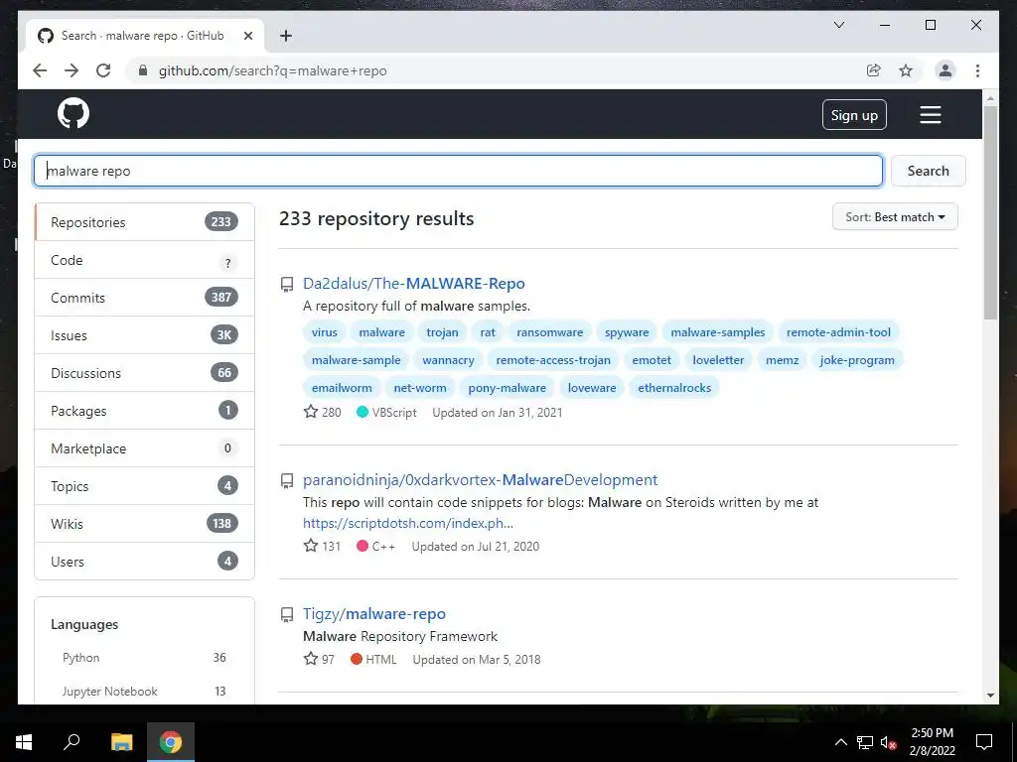Select the Topics filter
Screen dimensions: 1017x762
(x=145, y=486)
